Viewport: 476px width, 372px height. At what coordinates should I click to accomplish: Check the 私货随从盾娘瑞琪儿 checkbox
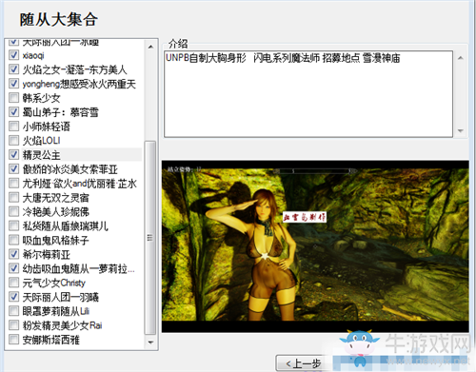click(13, 225)
